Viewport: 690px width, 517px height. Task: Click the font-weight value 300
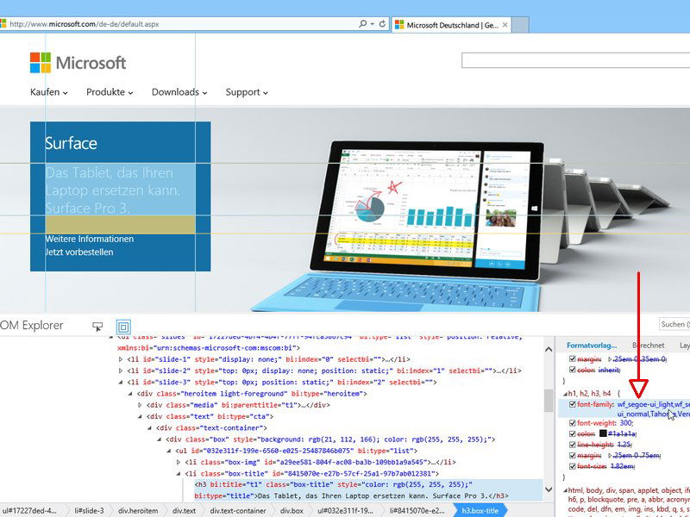click(x=624, y=423)
